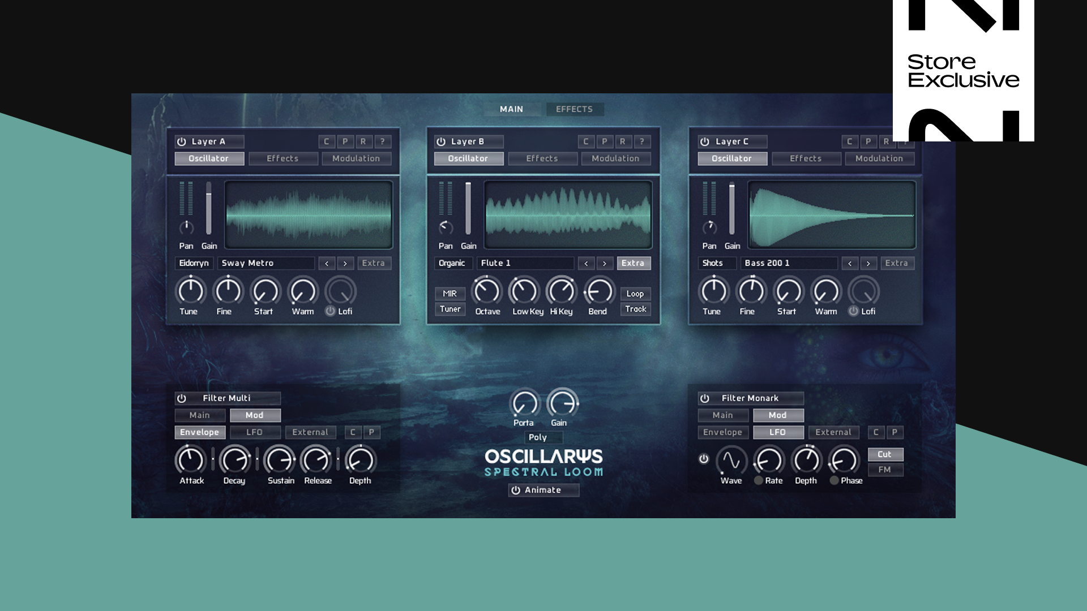
Task: Switch to the EFFECTS tab
Action: click(575, 109)
